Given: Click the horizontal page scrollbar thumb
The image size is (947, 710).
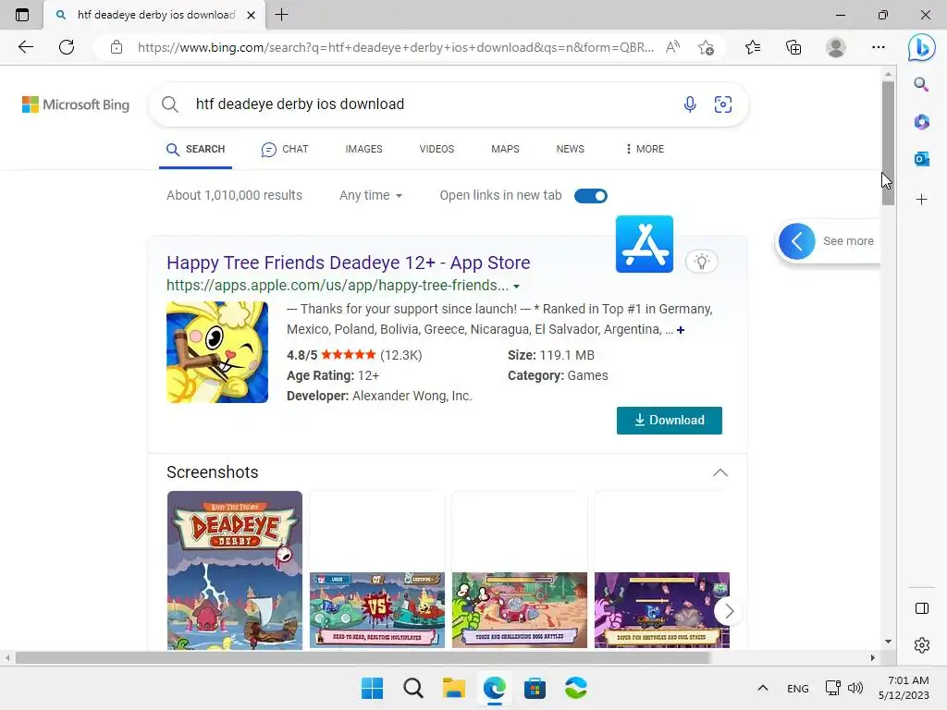Looking at the screenshot, I should (363, 657).
